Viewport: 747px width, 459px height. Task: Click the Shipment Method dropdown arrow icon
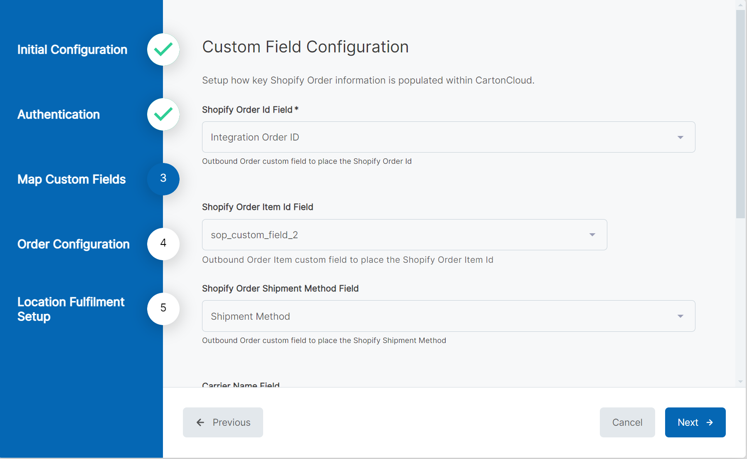pos(680,316)
